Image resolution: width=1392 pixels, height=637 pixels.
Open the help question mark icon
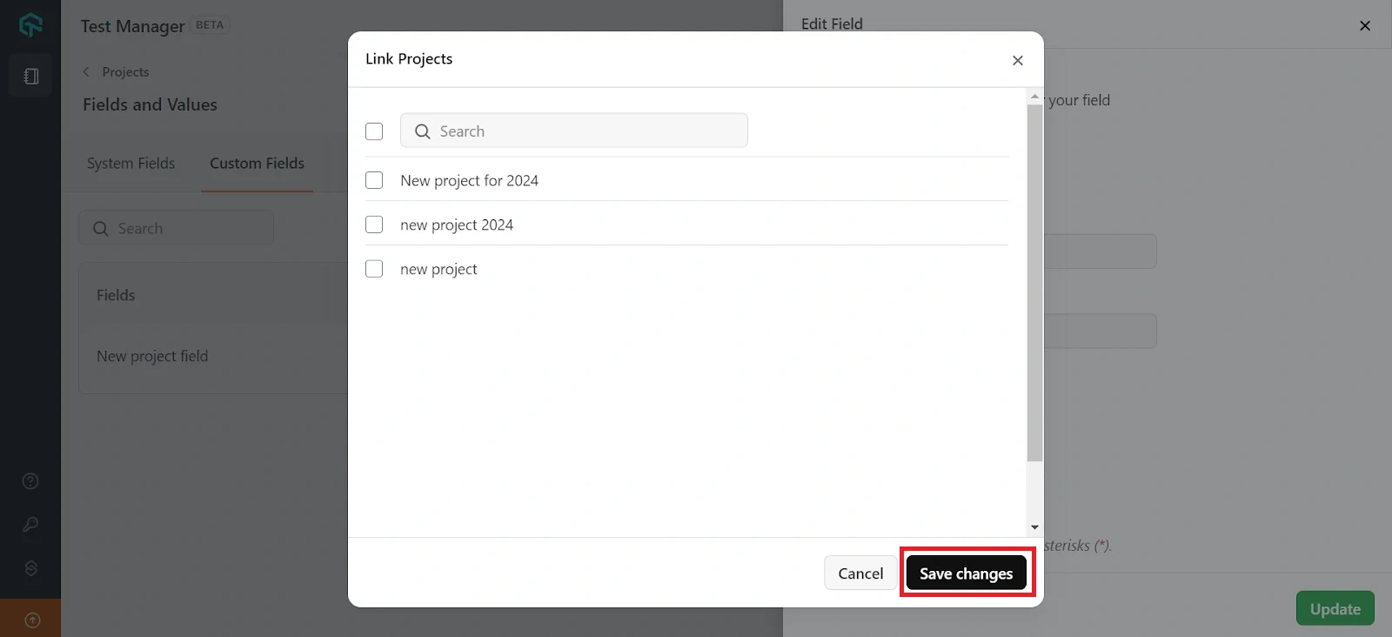click(30, 481)
